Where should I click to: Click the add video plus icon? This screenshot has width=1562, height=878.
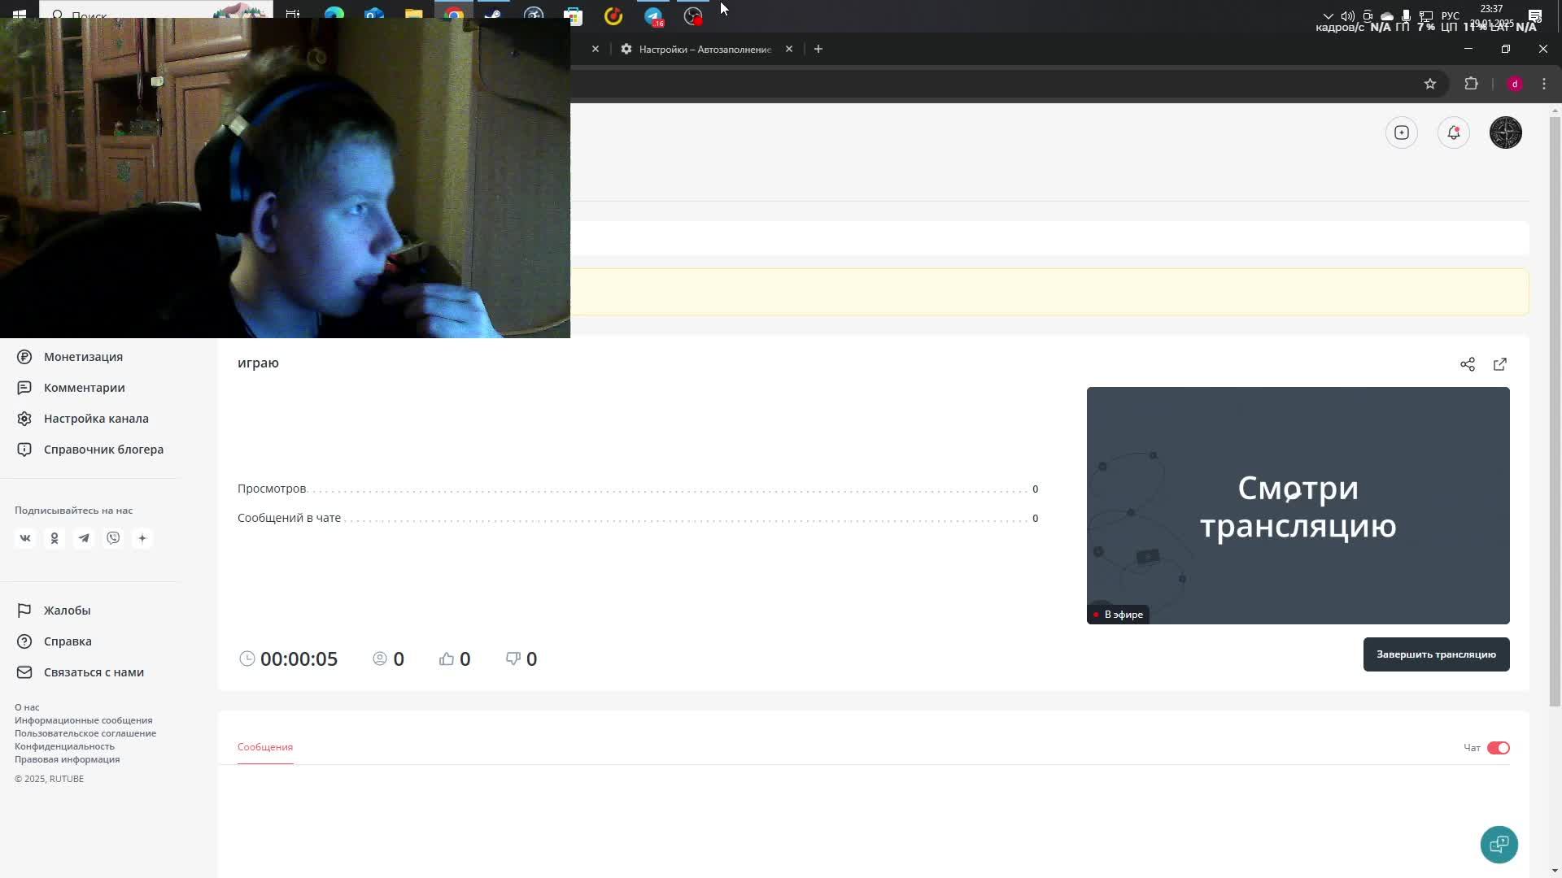[x=1402, y=133]
